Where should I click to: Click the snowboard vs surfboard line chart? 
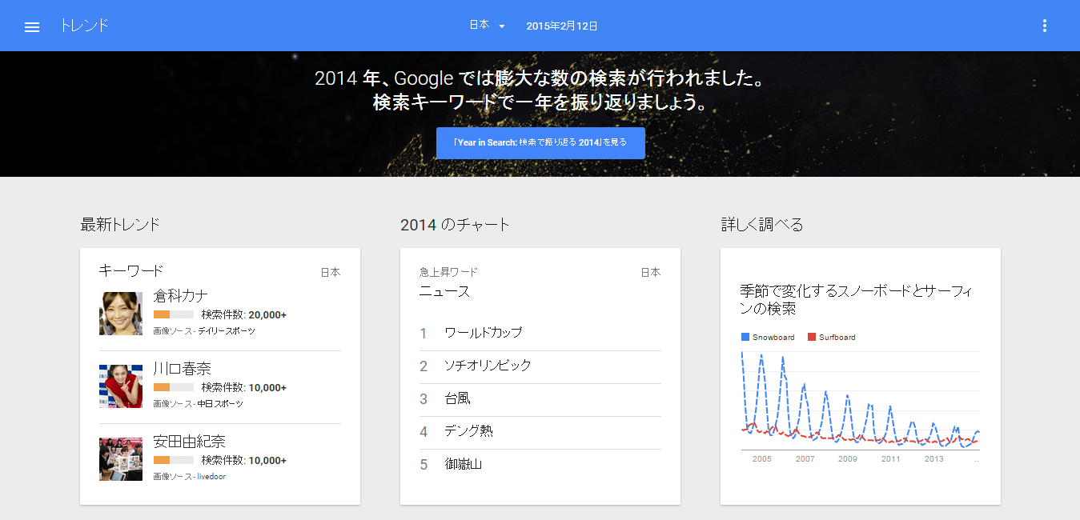tap(861, 400)
